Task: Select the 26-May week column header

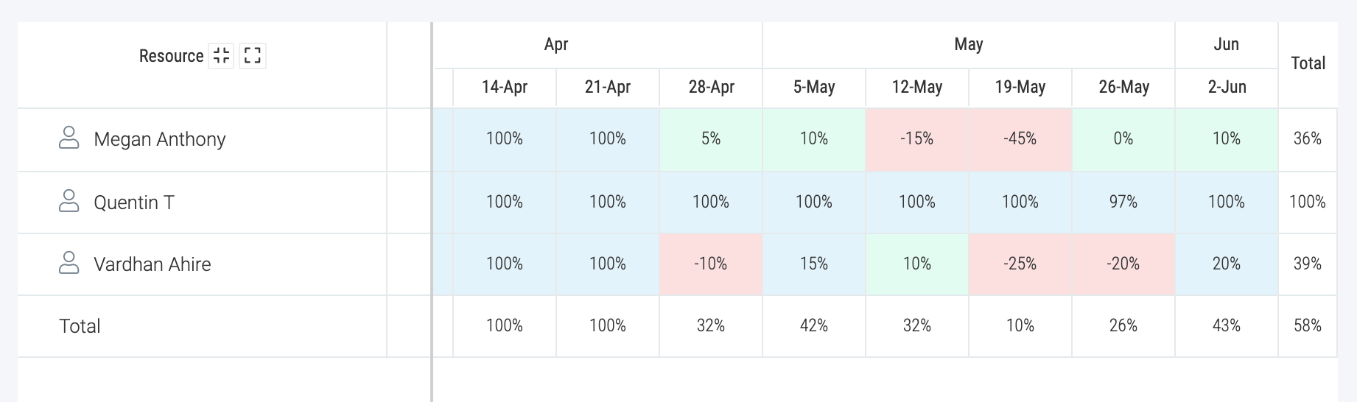Action: point(1123,88)
